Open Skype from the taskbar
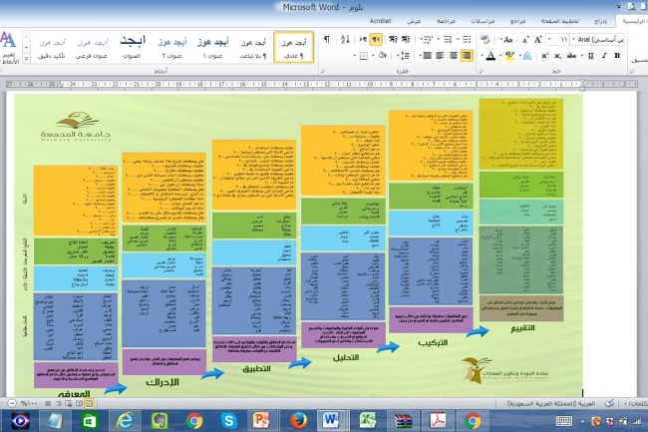The width and height of the screenshot is (648, 432). 228,421
